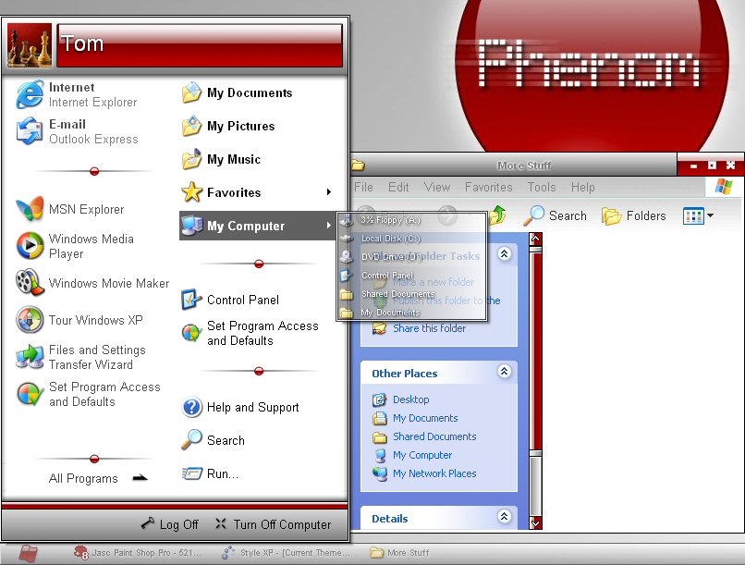This screenshot has height=565, width=745.
Task: Select My Documents in My Computer submenu
Action: tap(411, 313)
